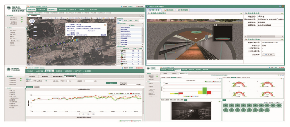Click the calendar icon beside the date in GIS window header
This screenshot has height=127, width=290.
(28, 6)
